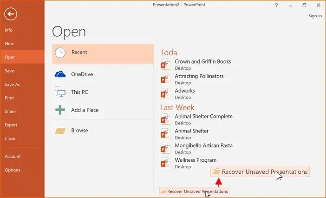Viewport: 326px width, 198px height.
Task: Open Help with the question mark icon
Action: click(x=276, y=5)
